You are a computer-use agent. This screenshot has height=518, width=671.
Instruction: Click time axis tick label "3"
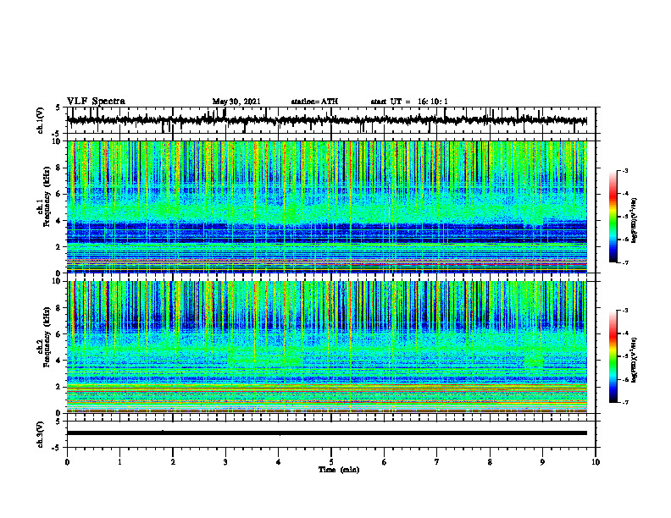225,461
